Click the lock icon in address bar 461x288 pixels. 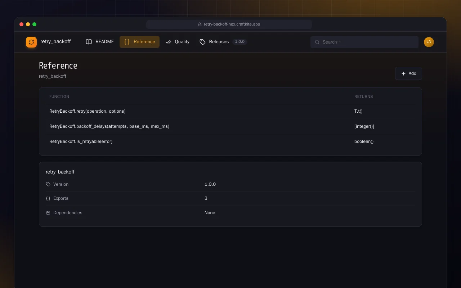pos(200,24)
